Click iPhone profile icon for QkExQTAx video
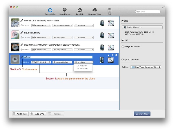174x130 pixels. 102,47
